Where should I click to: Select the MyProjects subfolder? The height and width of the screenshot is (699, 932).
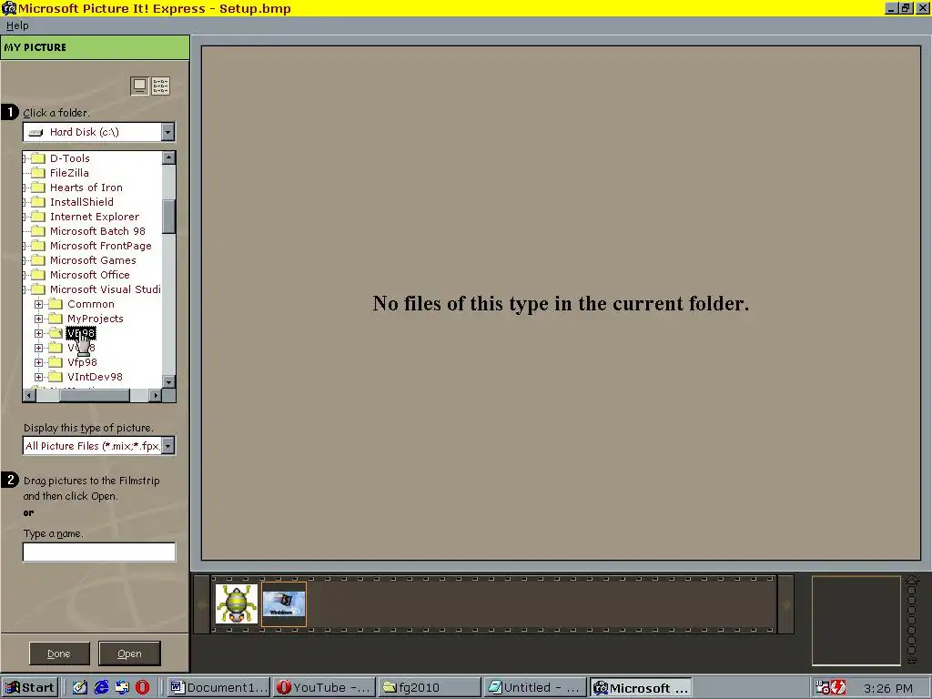pyautogui.click(x=95, y=319)
